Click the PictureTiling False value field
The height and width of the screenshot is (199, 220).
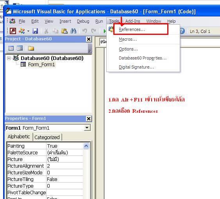[65, 179]
